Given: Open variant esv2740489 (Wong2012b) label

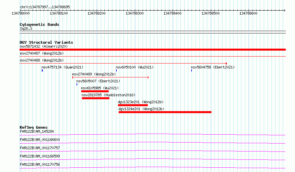Looking at the screenshot, I should 94,74.
